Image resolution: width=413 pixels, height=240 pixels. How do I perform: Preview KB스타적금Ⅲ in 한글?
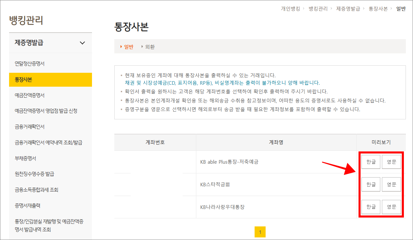pyautogui.click(x=371, y=184)
